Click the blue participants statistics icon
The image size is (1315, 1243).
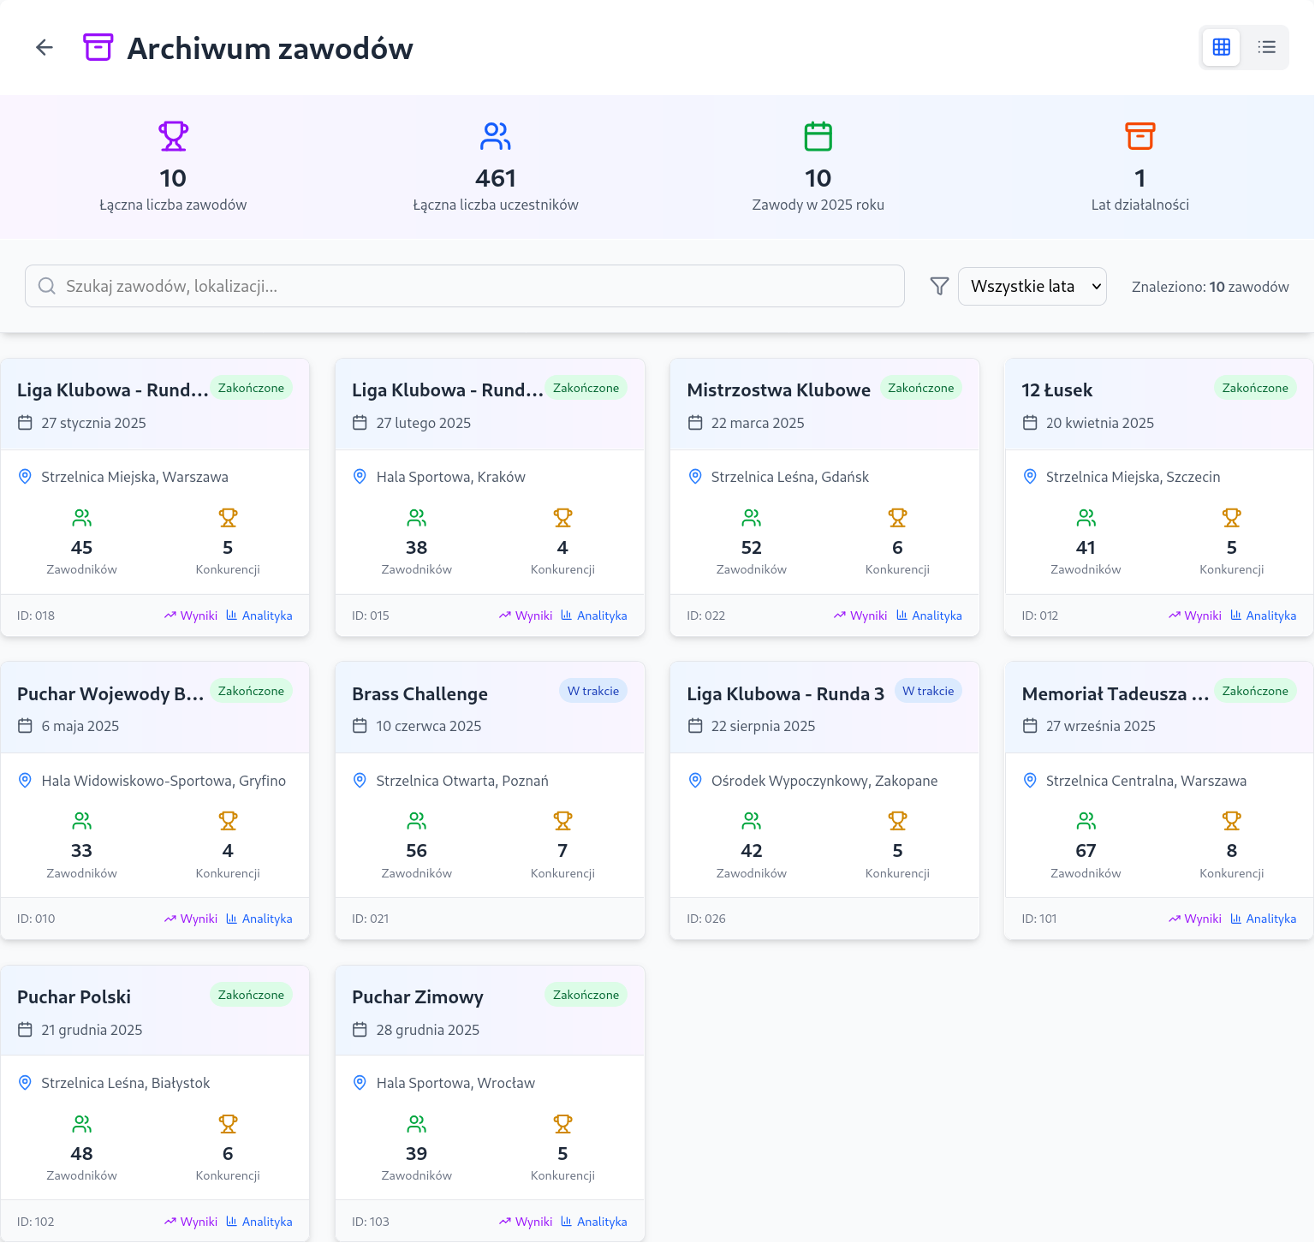(x=496, y=136)
